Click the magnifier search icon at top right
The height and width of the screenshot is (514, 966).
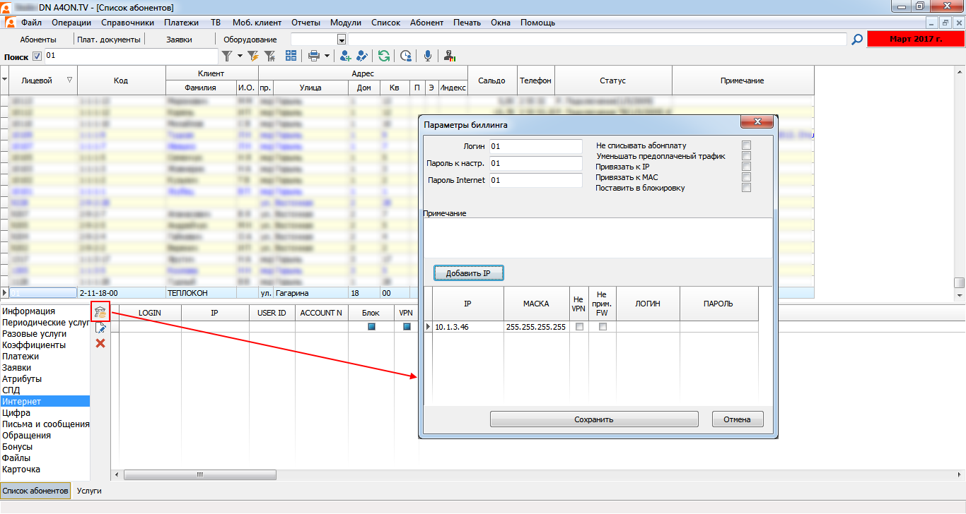point(857,40)
